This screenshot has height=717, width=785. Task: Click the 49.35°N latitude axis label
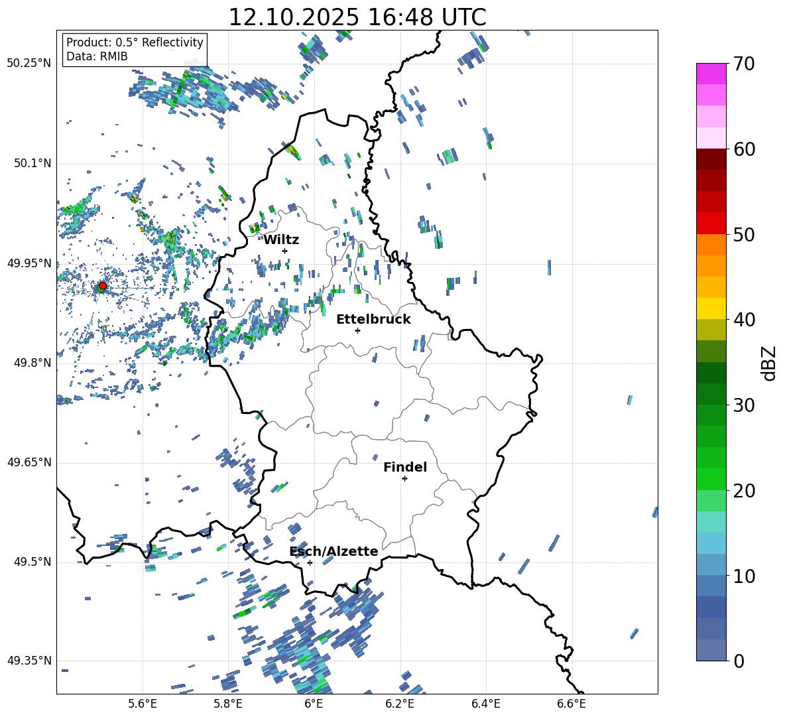point(29,661)
